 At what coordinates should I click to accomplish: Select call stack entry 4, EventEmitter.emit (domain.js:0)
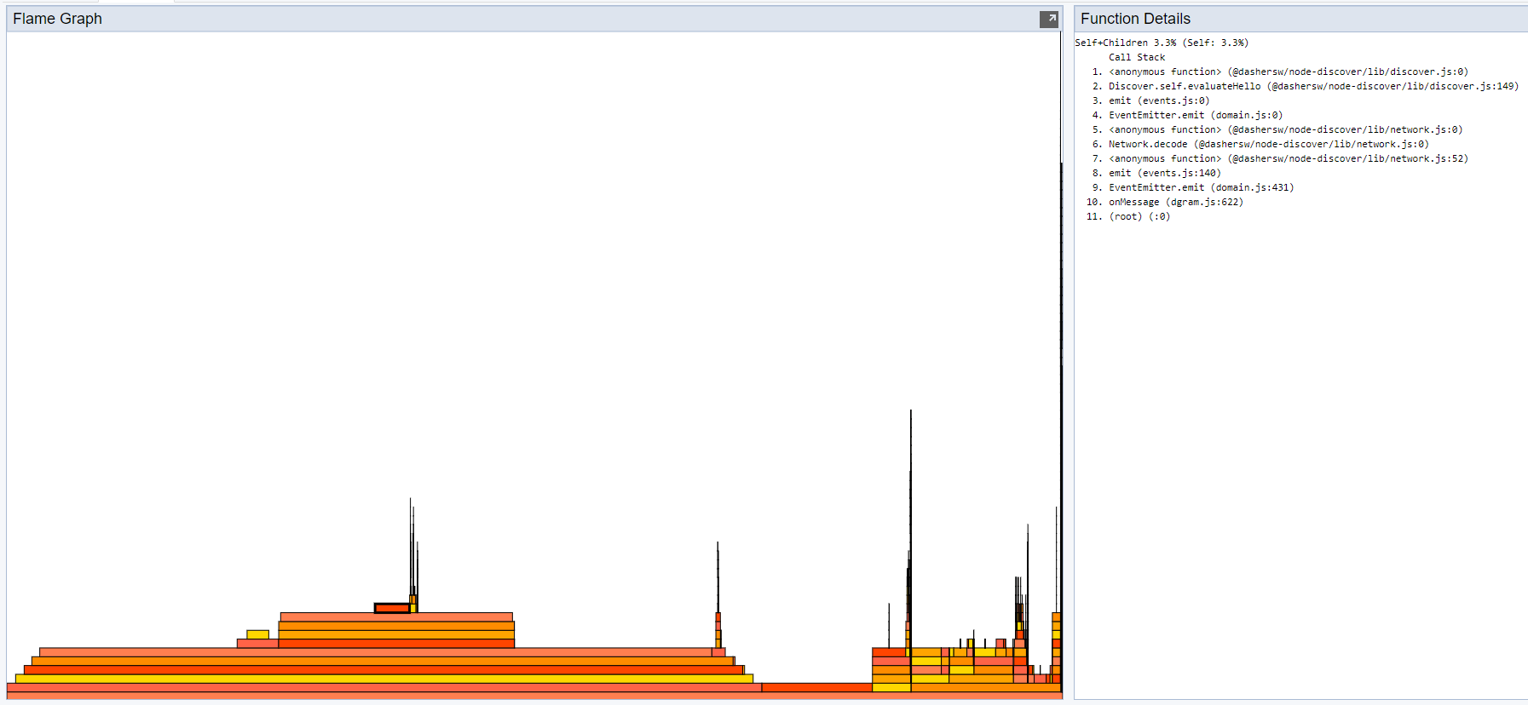(1196, 115)
